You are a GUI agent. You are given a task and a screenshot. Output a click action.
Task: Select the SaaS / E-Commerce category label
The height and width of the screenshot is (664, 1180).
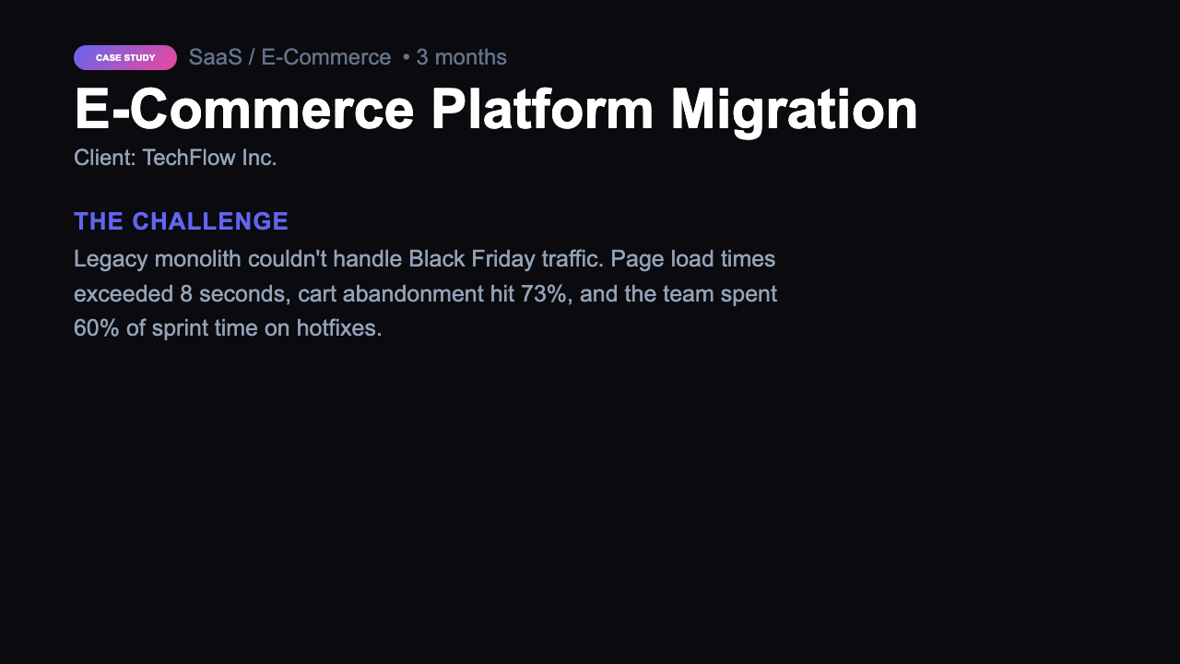coord(289,56)
